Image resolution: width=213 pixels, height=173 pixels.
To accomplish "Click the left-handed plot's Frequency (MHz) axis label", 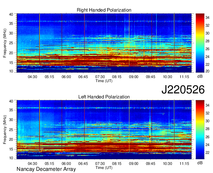I will pos(5,130).
